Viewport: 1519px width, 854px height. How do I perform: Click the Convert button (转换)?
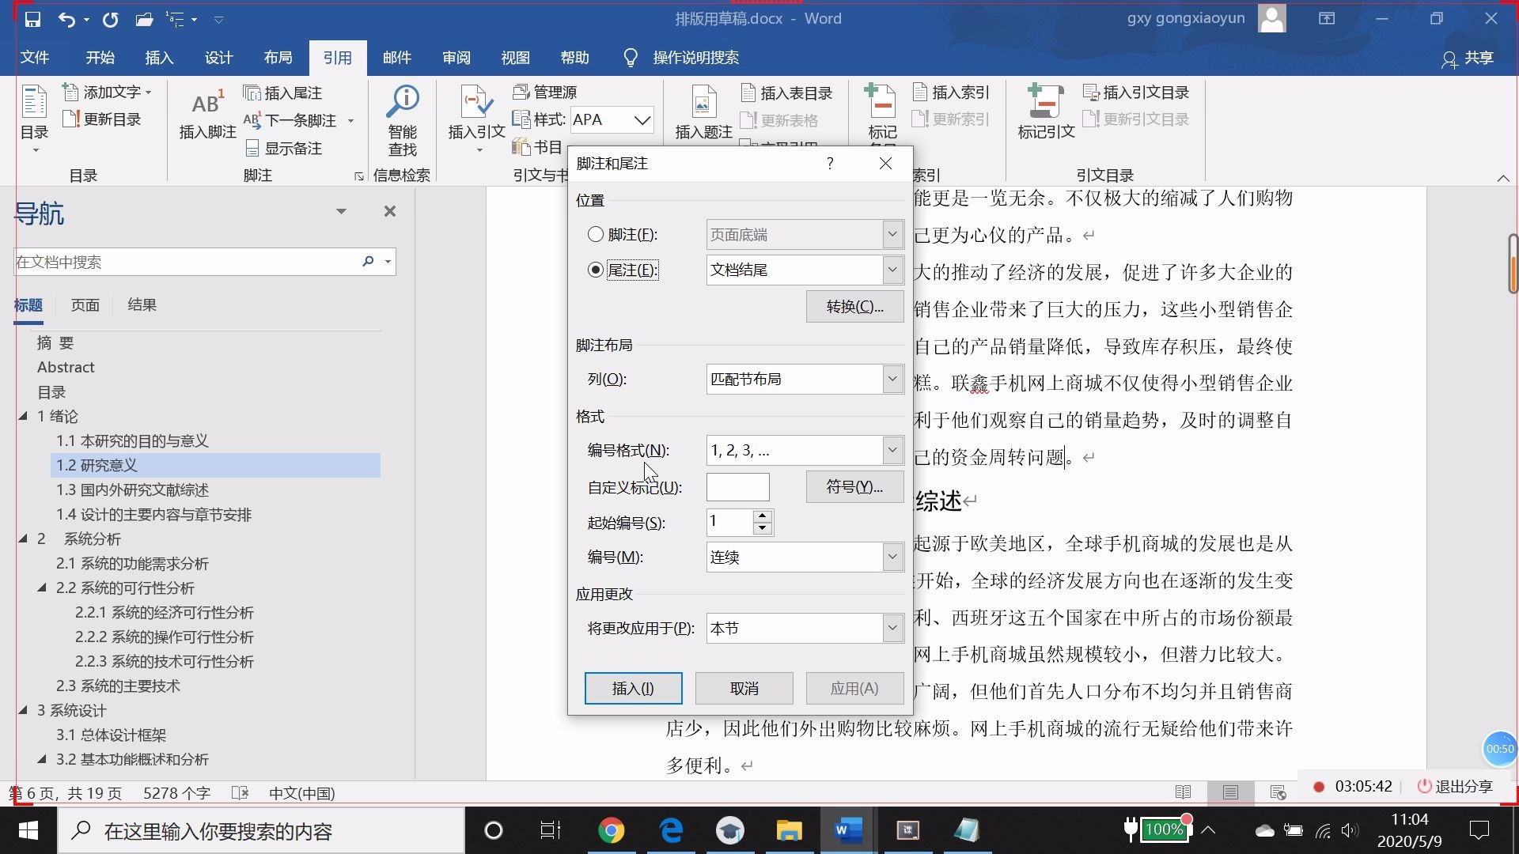point(854,306)
